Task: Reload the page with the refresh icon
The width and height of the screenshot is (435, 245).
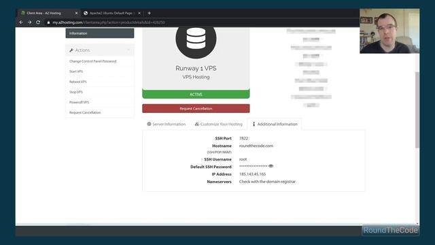Action: tap(38, 22)
